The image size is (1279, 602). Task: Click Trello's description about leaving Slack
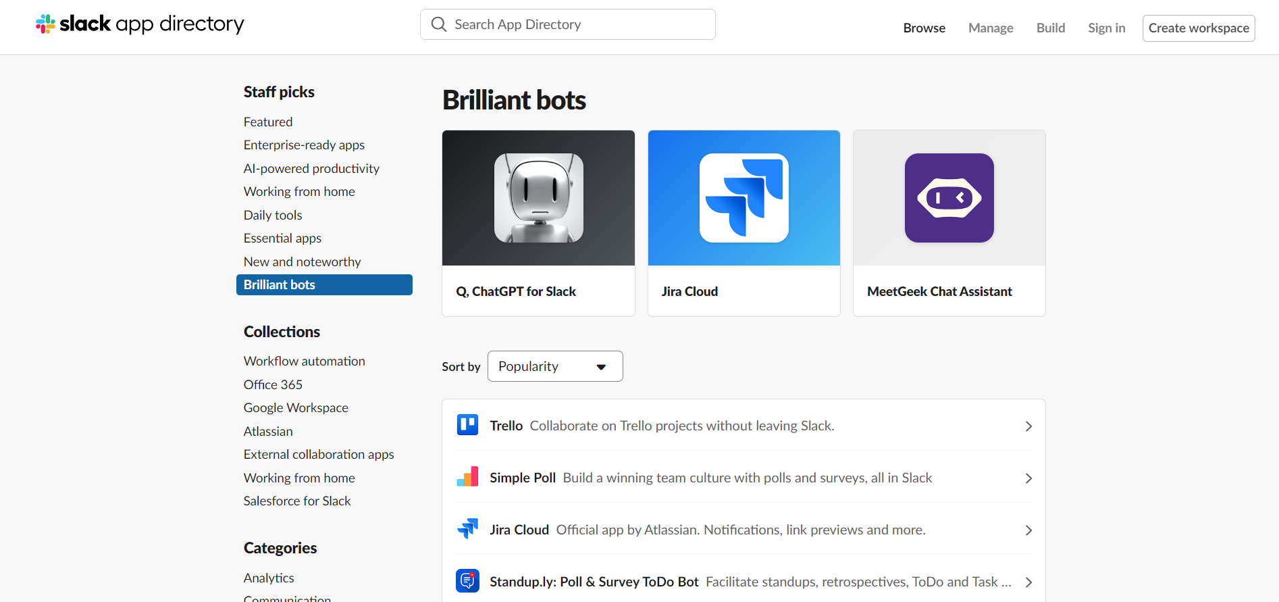point(682,426)
